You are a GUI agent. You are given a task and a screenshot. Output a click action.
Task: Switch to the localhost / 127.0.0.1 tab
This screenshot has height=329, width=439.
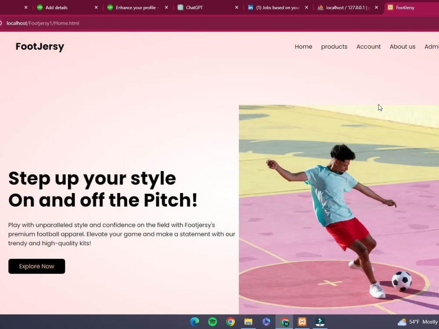coord(347,7)
